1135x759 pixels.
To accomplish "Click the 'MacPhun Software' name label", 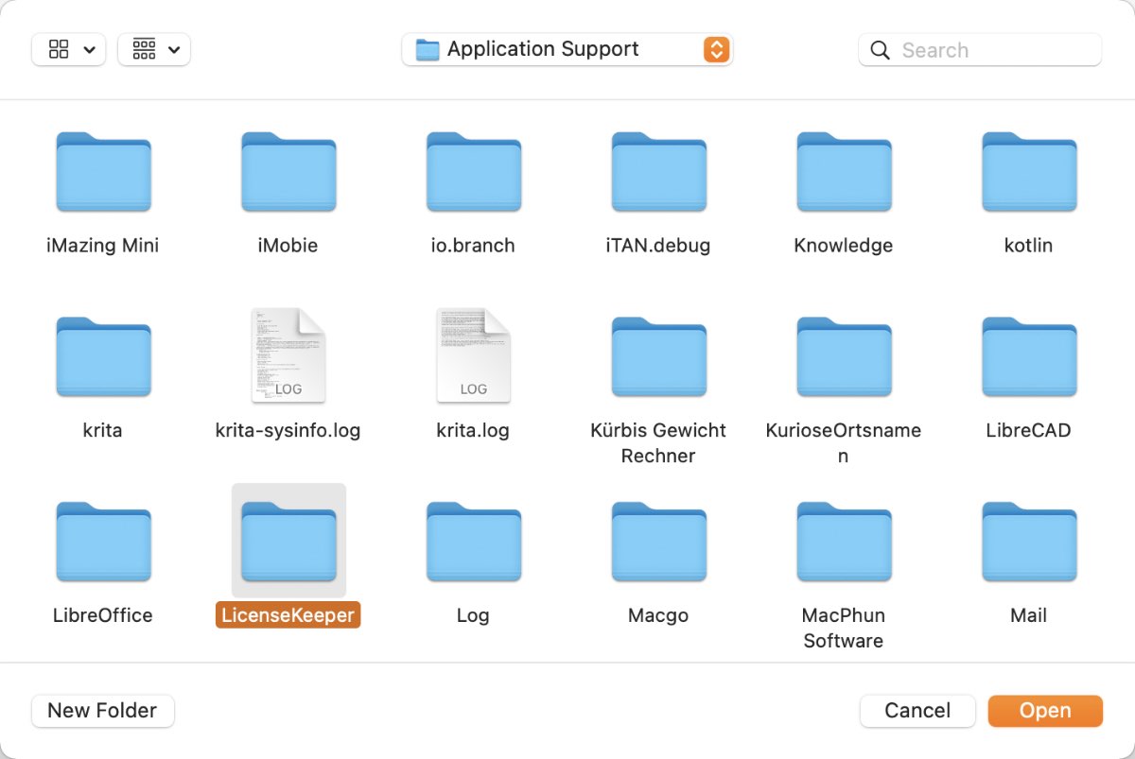I will click(x=844, y=629).
